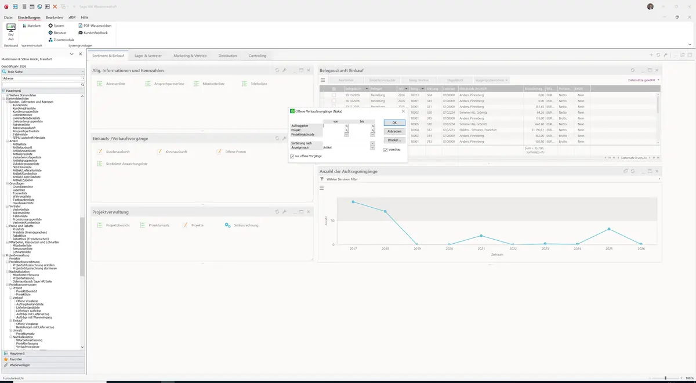Click the Drucker... button
The image size is (696, 383).
(394, 140)
